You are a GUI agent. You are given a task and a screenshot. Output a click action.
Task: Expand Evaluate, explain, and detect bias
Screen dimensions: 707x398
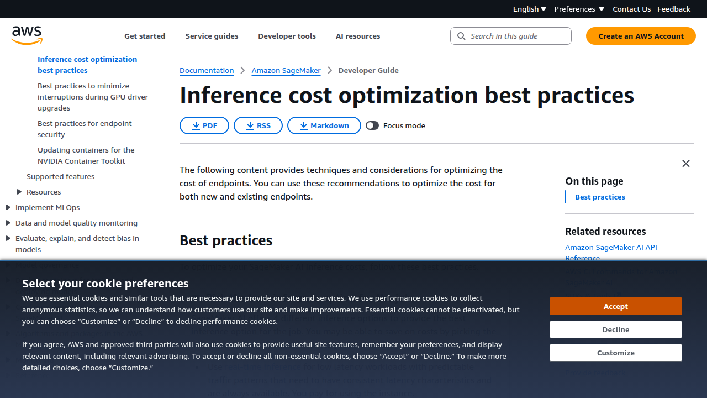8,238
